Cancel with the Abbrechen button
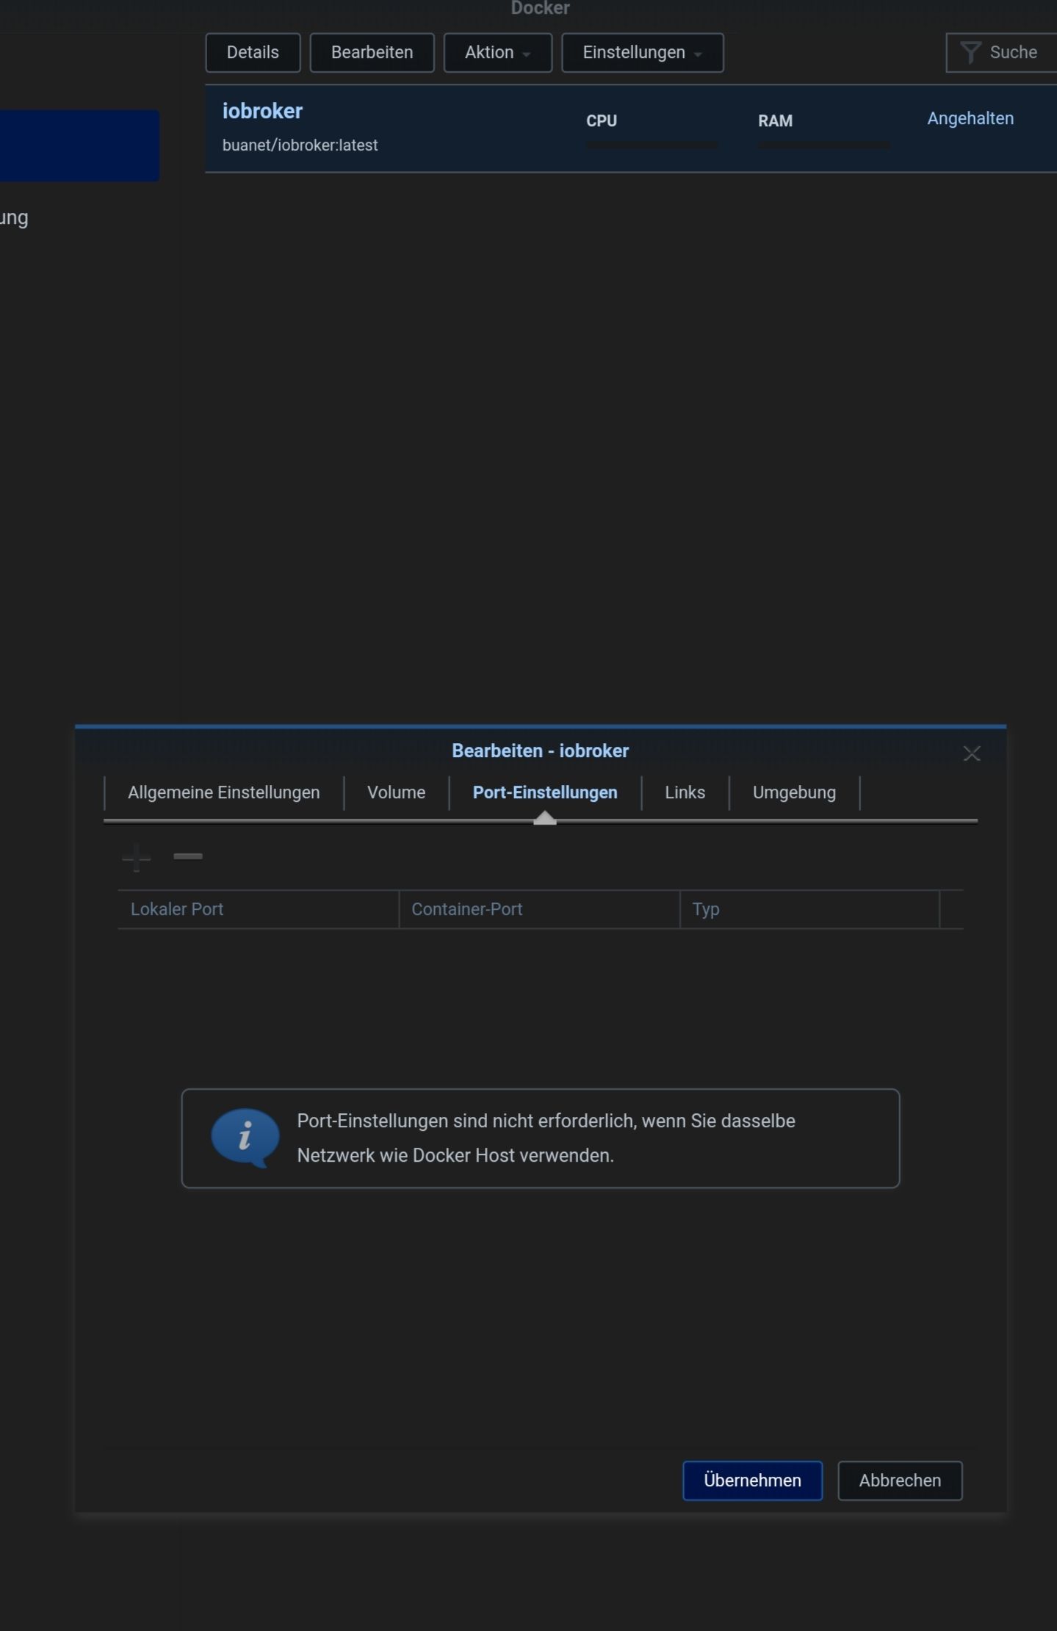Viewport: 1057px width, 1631px height. (x=901, y=1480)
